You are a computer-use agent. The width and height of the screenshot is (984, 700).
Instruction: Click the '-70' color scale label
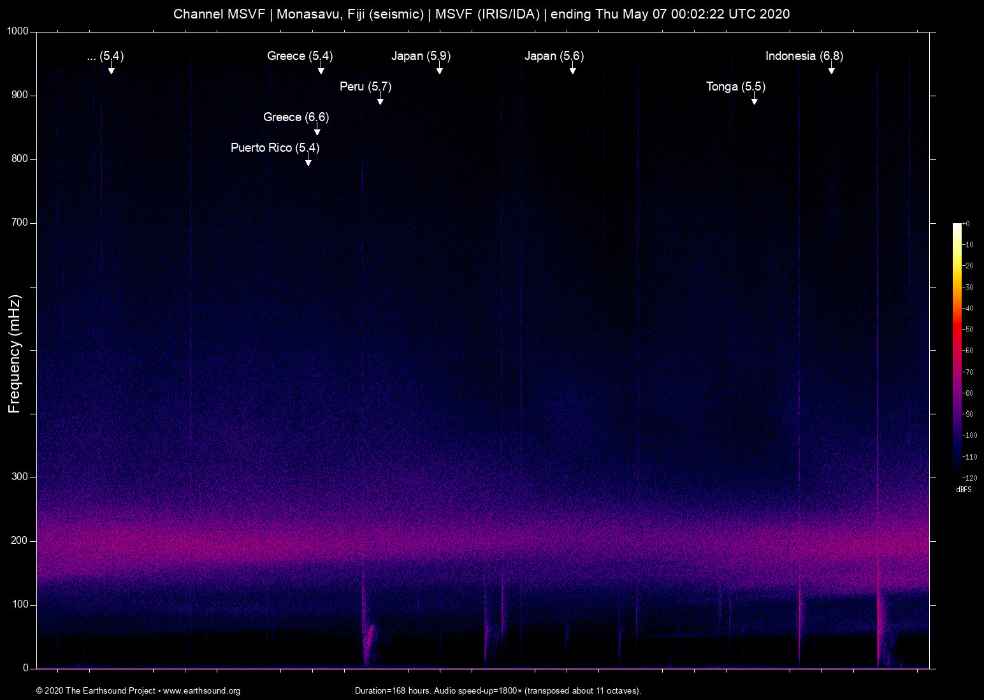(x=967, y=372)
